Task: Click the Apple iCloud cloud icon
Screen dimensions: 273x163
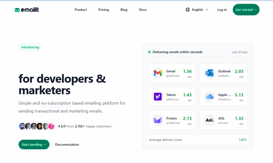Action: [x=210, y=97]
